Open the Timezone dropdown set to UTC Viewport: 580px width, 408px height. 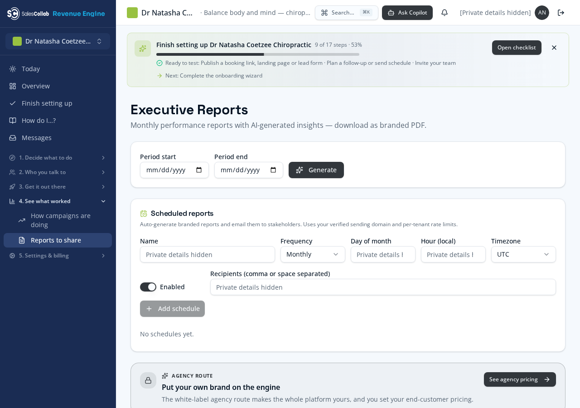(x=523, y=254)
